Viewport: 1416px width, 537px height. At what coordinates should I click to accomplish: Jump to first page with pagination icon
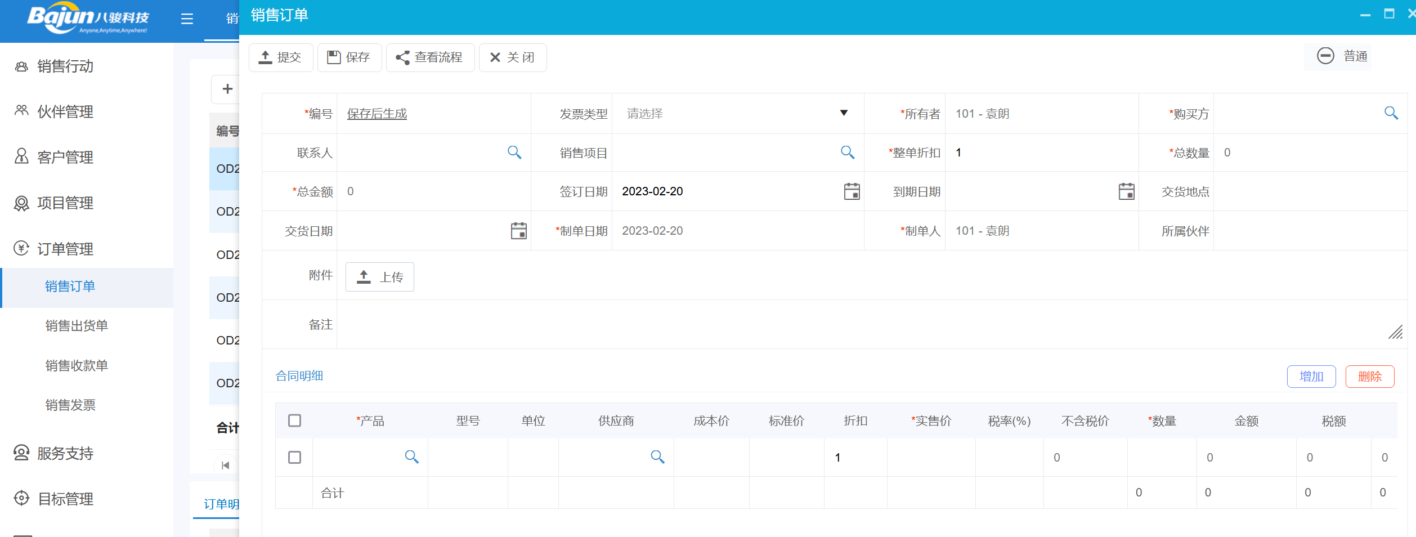[x=225, y=465]
